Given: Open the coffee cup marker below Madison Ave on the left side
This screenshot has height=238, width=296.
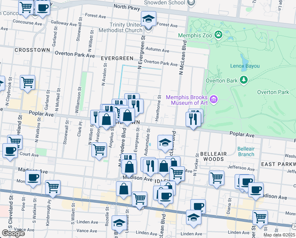Looking at the screenshot, I should 33,178.
